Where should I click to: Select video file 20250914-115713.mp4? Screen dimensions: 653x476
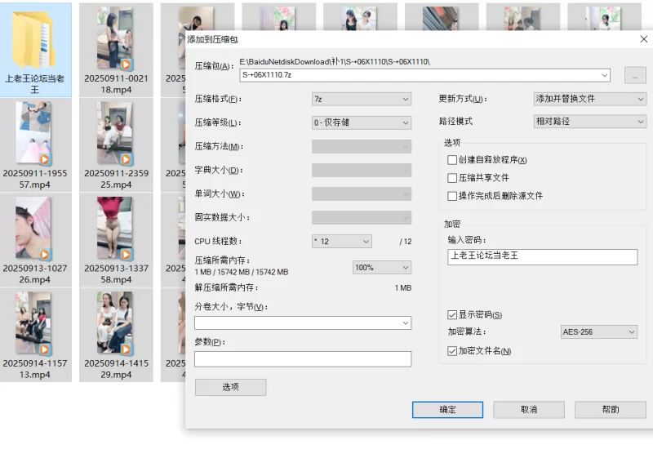click(35, 335)
